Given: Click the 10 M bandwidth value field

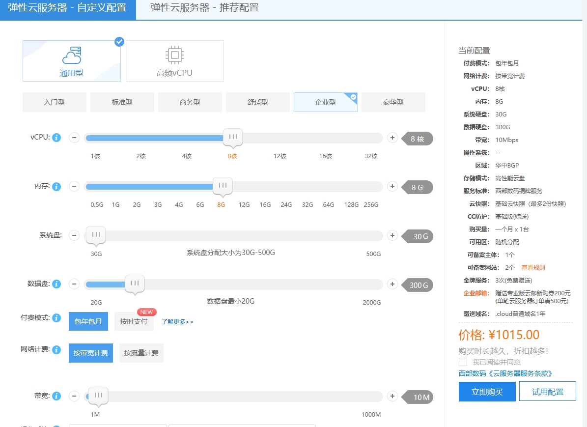Looking at the screenshot, I should (417, 397).
